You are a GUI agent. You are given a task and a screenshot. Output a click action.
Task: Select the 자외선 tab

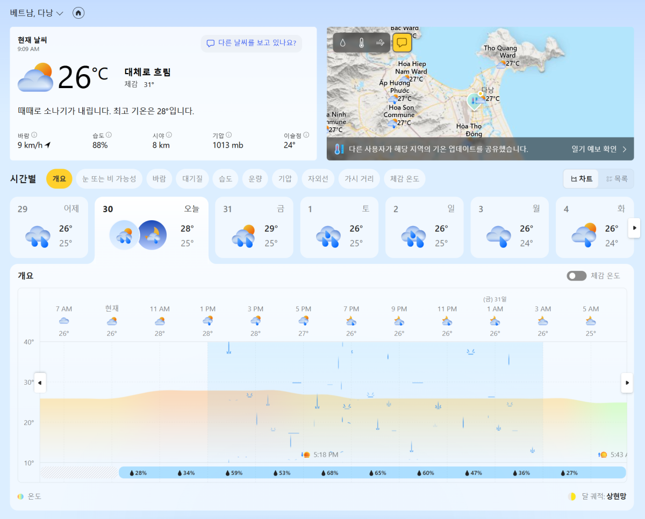click(318, 179)
